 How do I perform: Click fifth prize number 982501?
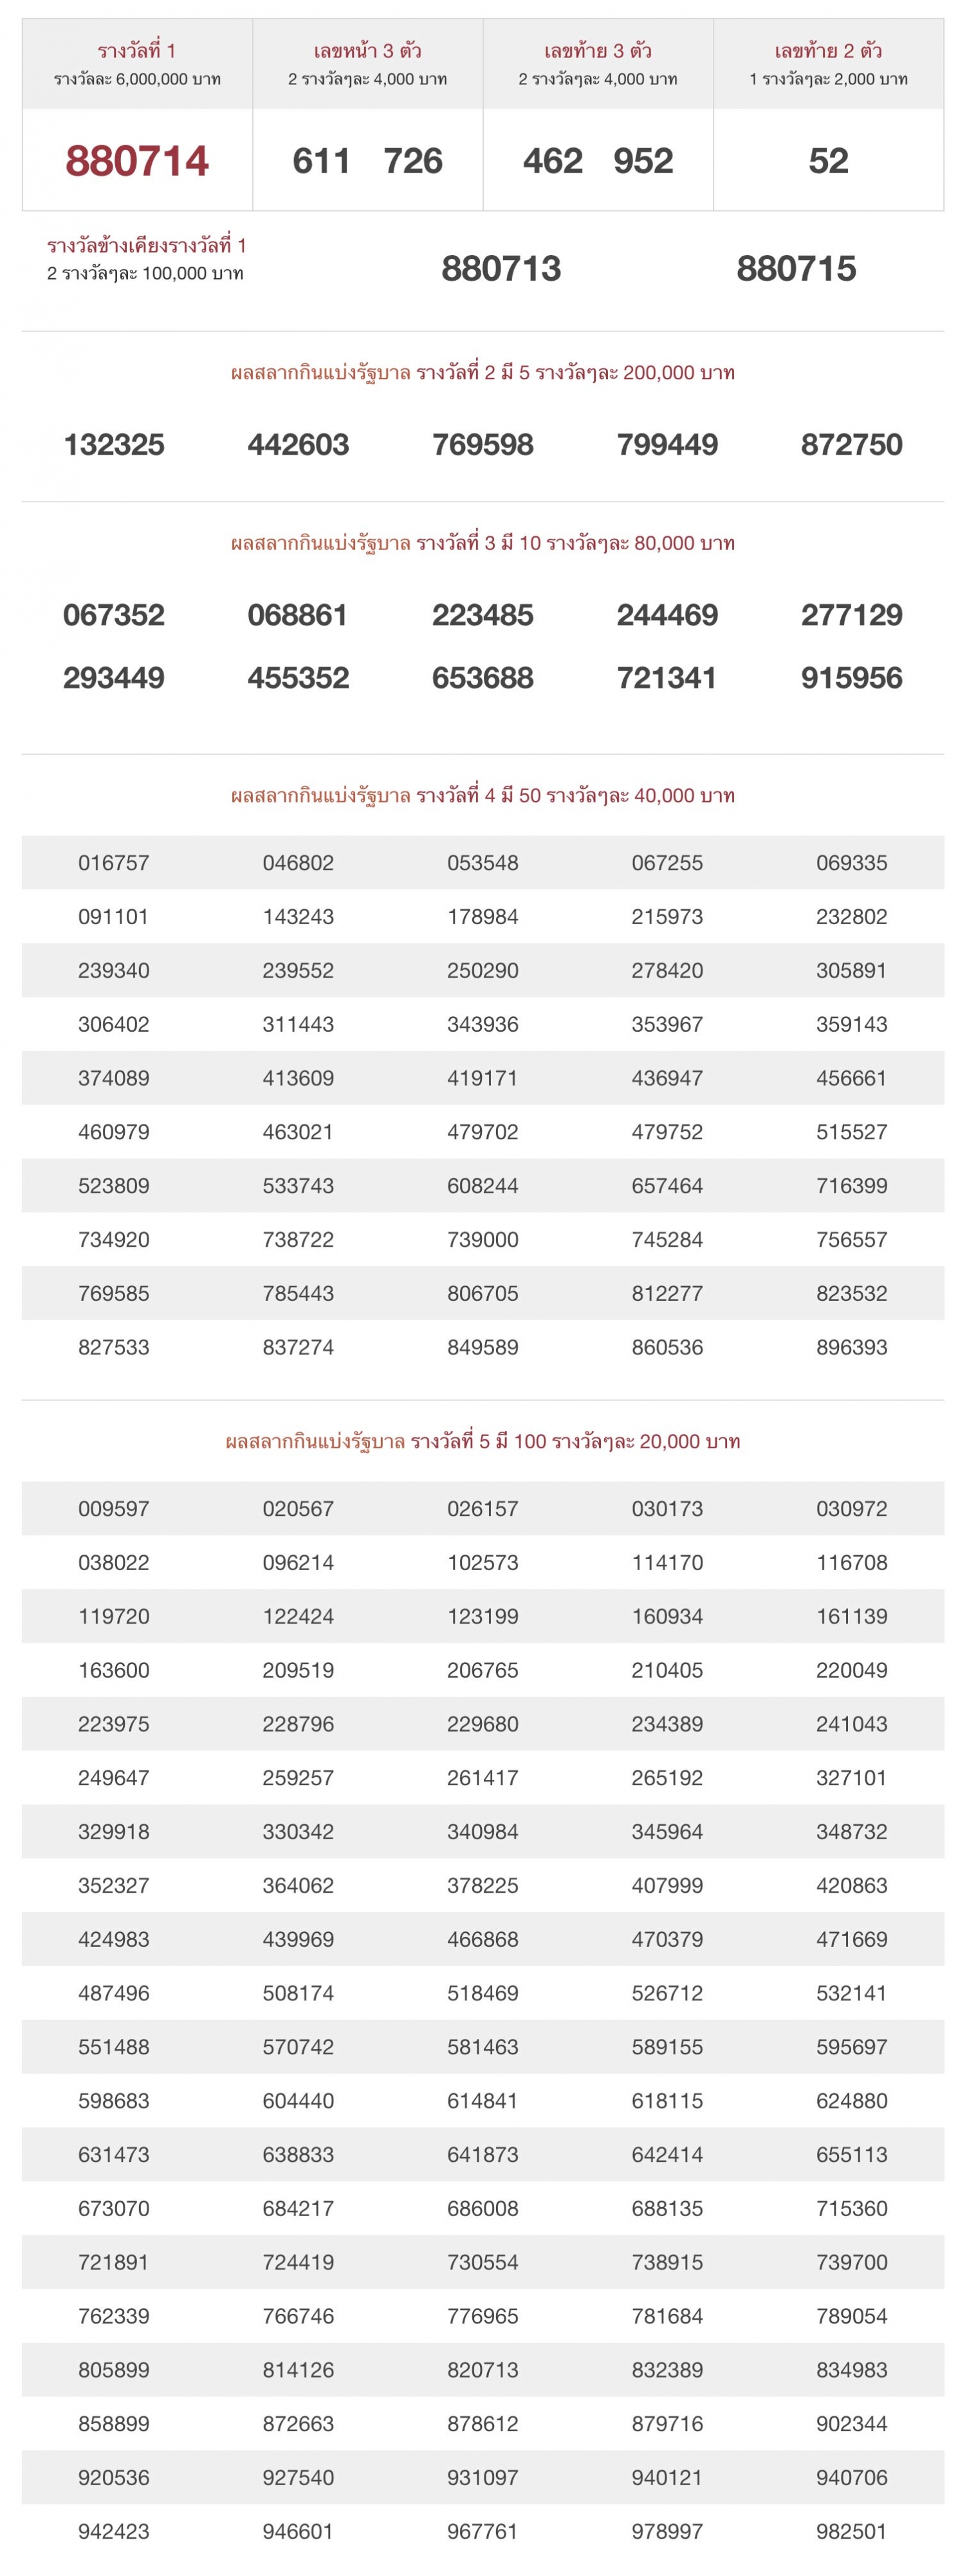(x=851, y=2531)
